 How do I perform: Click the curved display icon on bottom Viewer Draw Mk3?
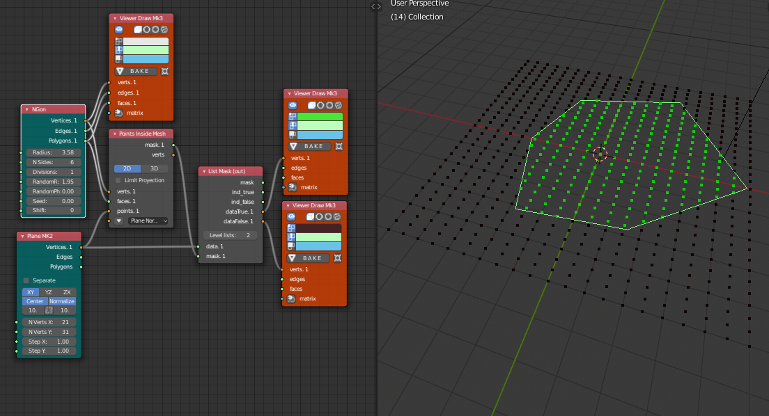pyautogui.click(x=336, y=217)
